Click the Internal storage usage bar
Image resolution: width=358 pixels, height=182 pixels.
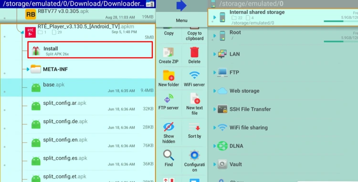pos(341,21)
